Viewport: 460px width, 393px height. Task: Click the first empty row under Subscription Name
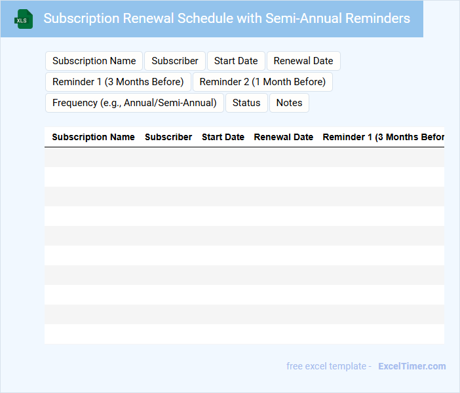point(93,157)
